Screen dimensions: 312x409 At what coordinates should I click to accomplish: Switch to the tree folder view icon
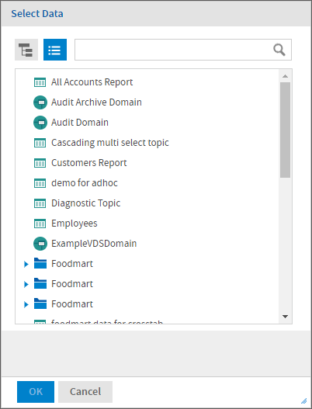click(26, 50)
